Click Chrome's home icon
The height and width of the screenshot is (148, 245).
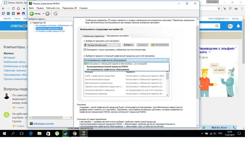[18, 9]
